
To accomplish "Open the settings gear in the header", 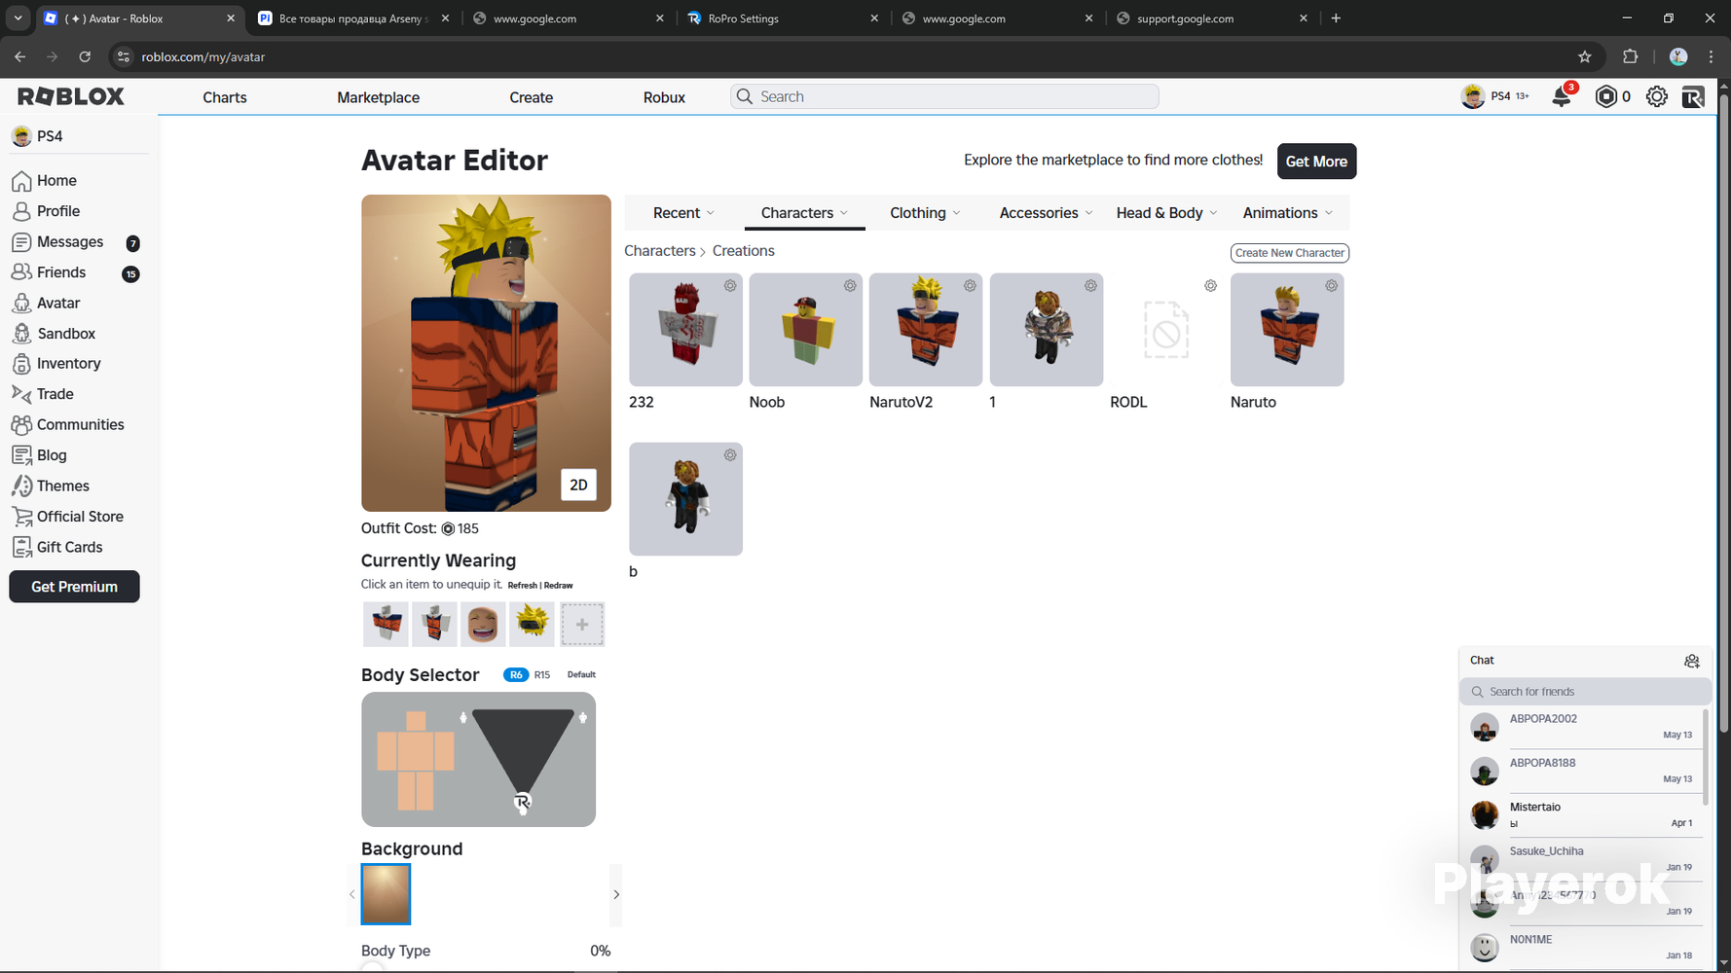I will 1656,96.
